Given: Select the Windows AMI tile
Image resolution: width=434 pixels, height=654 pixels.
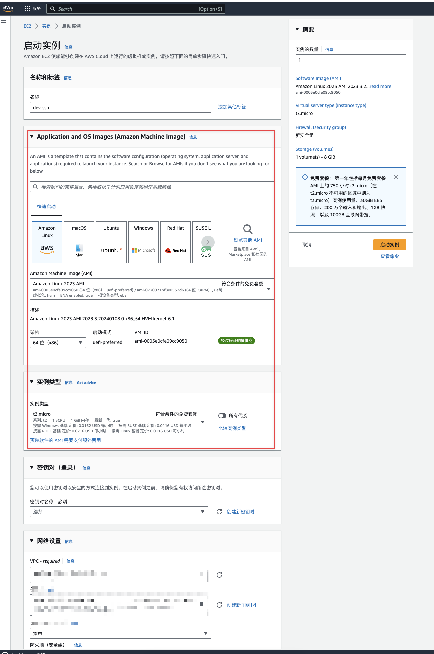Looking at the screenshot, I should click(x=143, y=242).
